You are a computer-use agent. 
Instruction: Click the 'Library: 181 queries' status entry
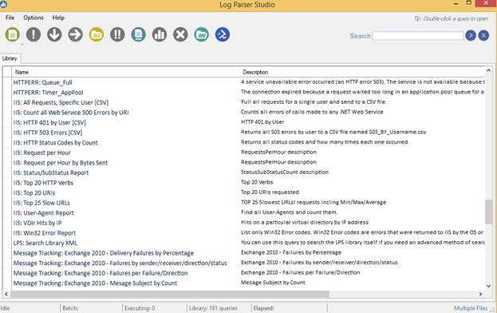[213, 308]
